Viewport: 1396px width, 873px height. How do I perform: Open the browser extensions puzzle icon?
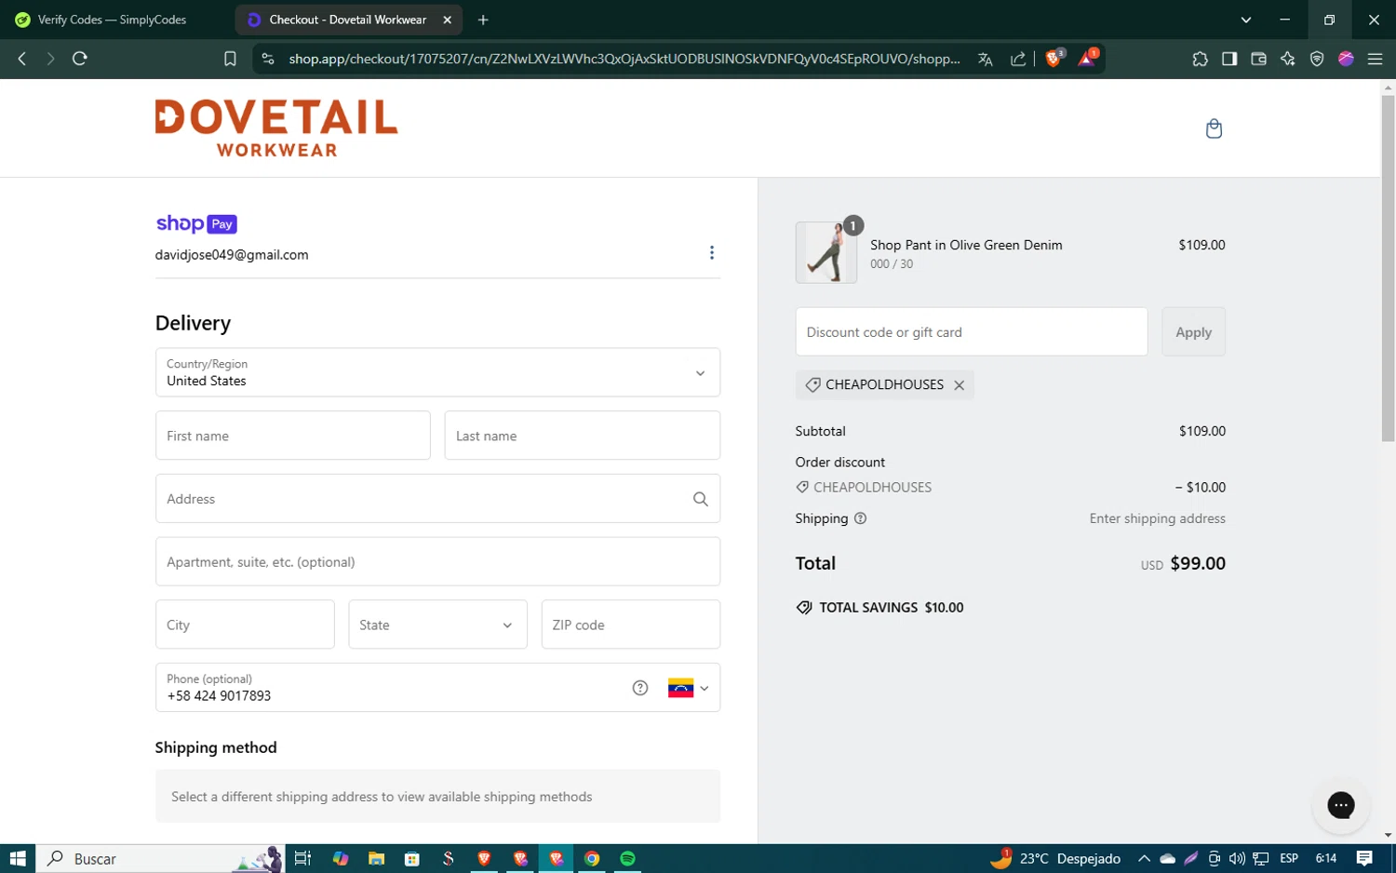click(1201, 59)
